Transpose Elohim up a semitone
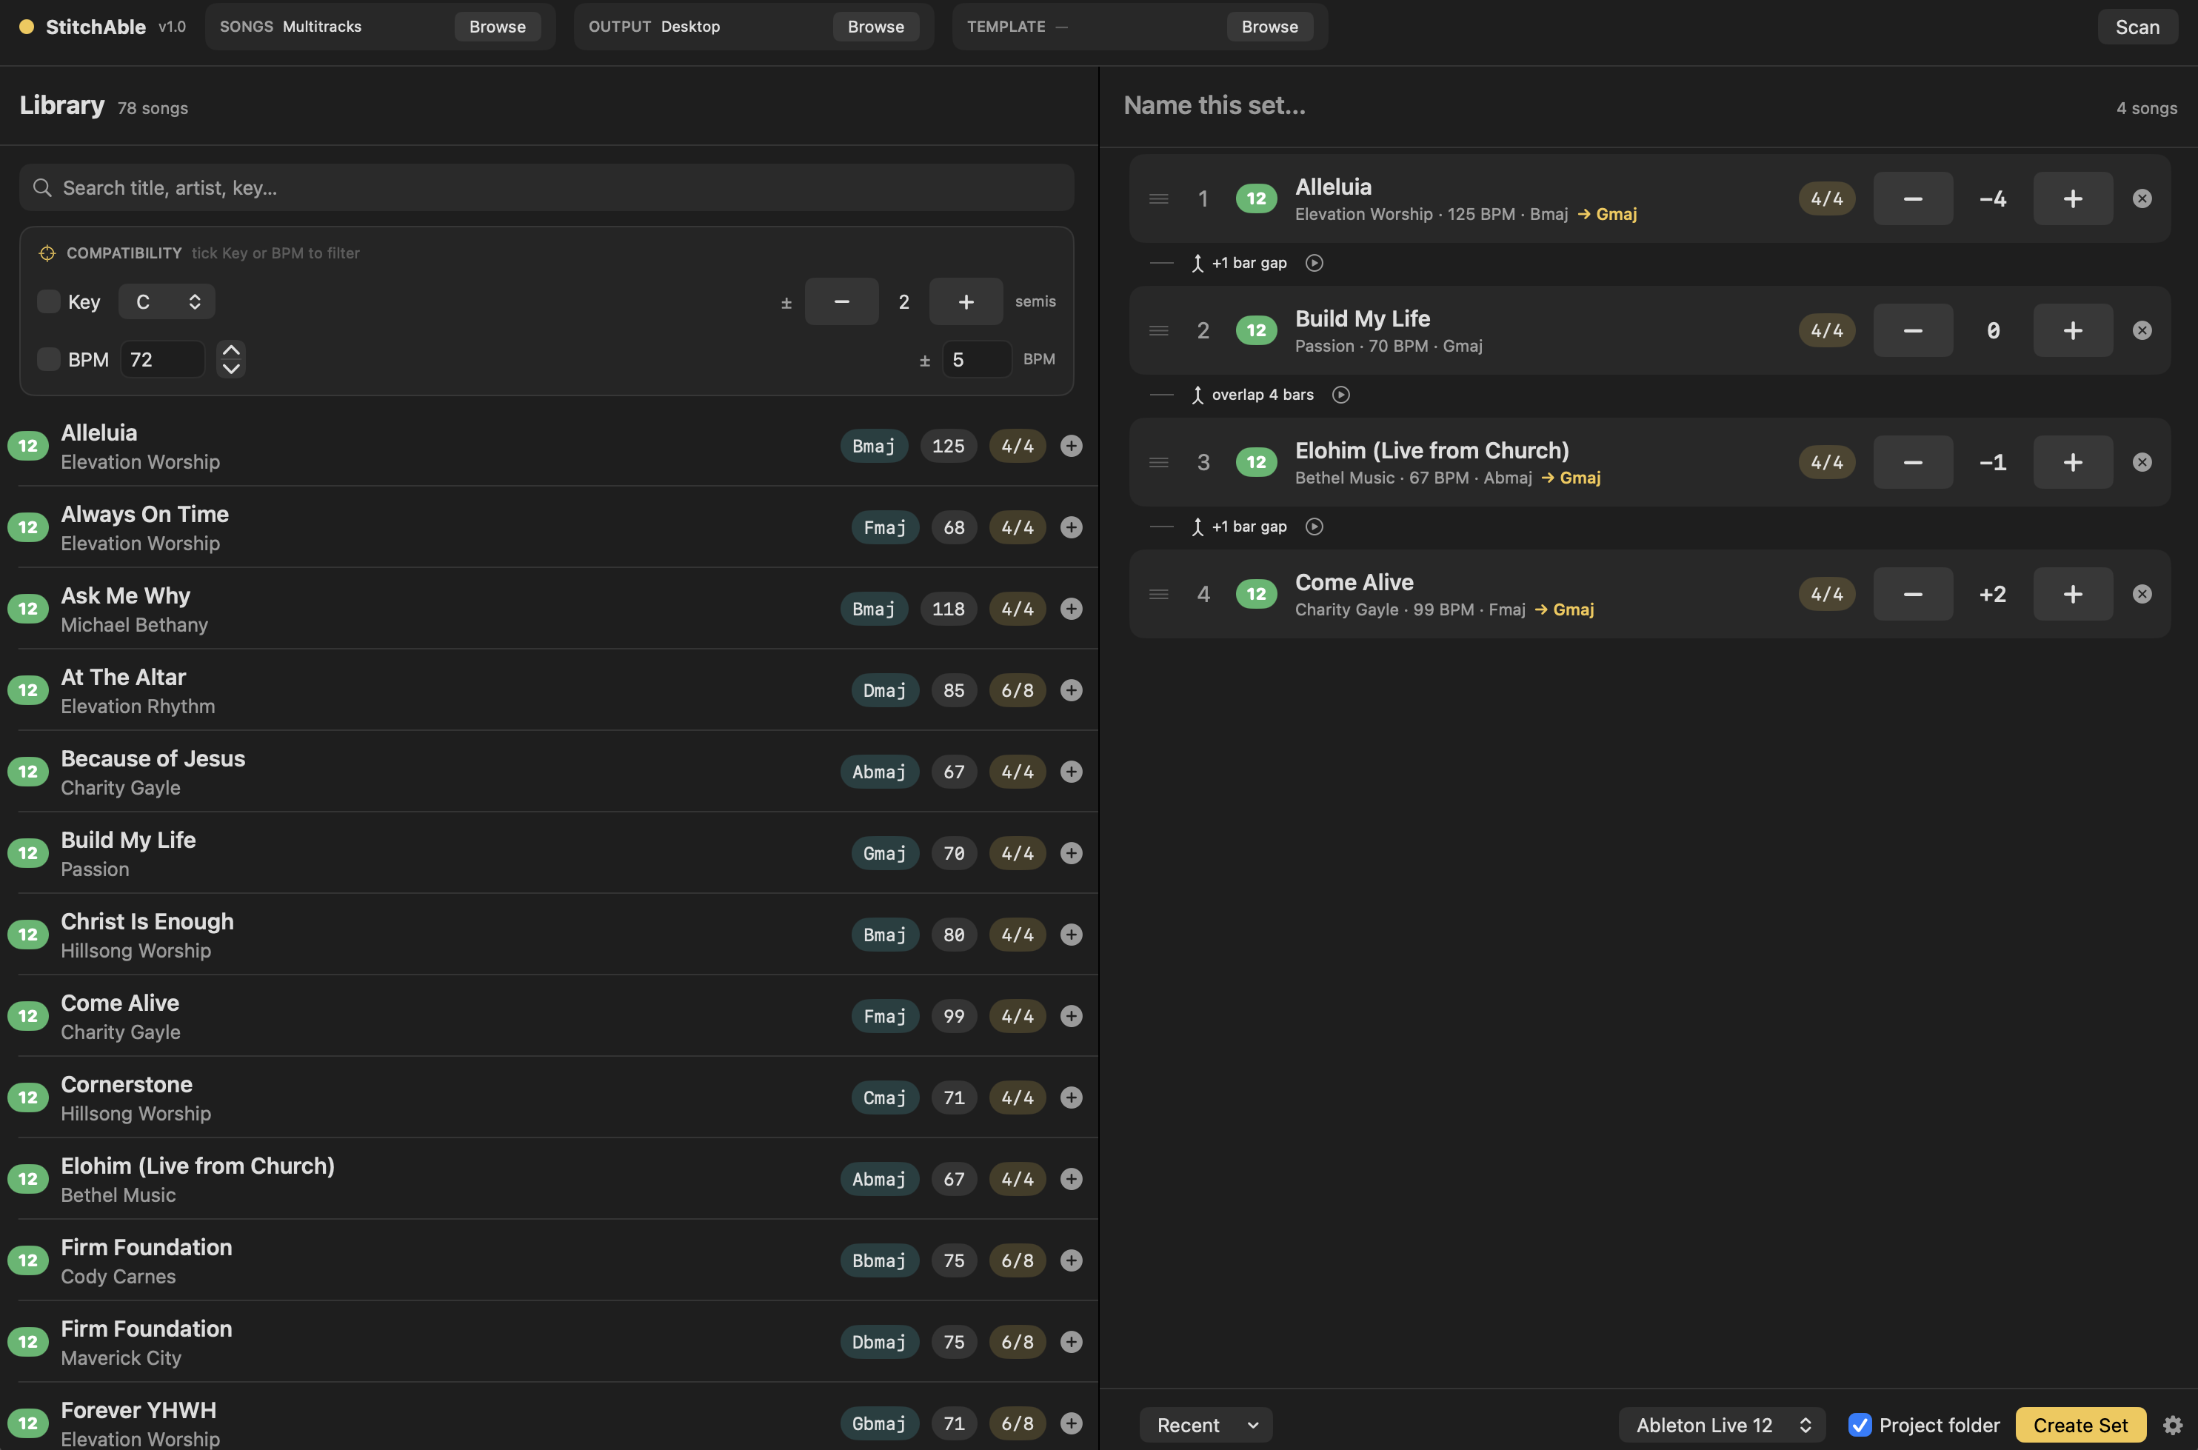The image size is (2198, 1450). click(2072, 462)
